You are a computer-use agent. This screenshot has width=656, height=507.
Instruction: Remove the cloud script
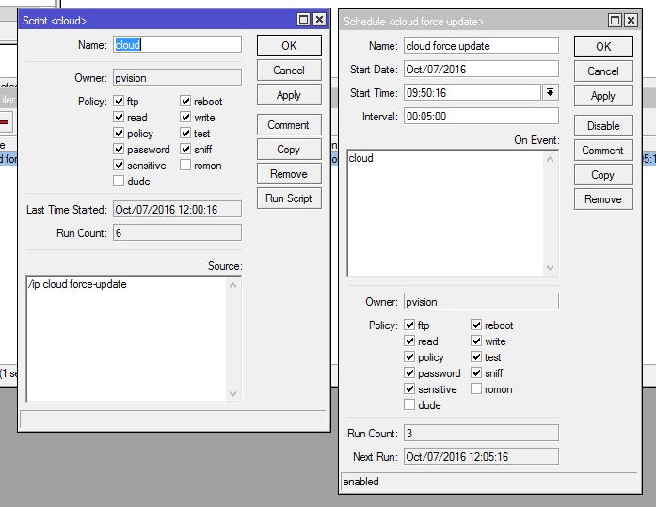click(289, 174)
